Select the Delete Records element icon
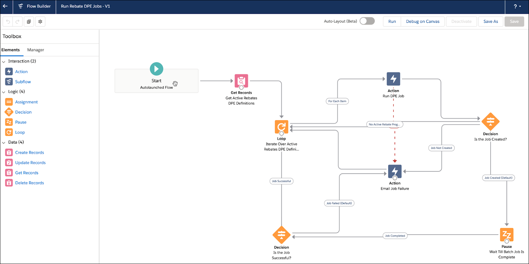Image resolution: width=529 pixels, height=264 pixels. click(x=9, y=183)
